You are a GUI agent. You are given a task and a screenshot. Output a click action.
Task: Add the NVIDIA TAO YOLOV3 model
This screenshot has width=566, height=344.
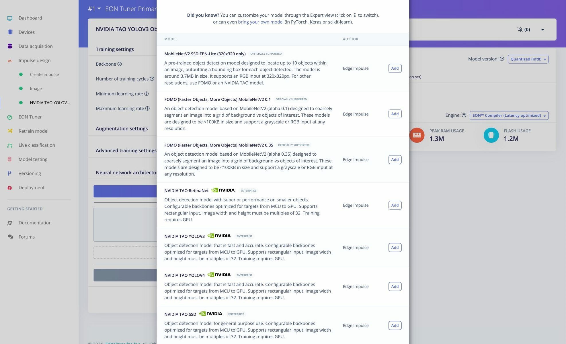click(x=395, y=247)
